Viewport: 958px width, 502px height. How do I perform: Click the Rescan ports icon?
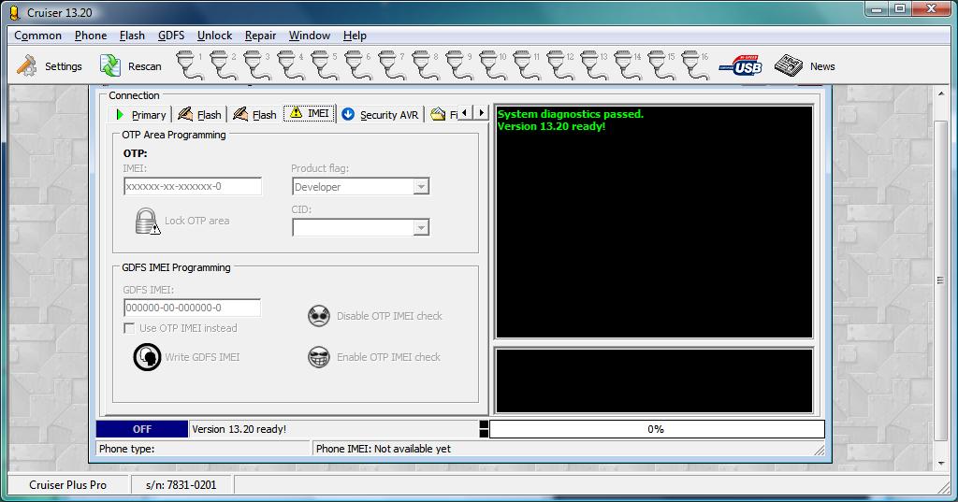[x=110, y=66]
